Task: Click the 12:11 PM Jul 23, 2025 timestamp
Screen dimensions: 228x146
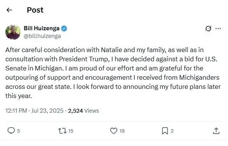Action: 34,111
